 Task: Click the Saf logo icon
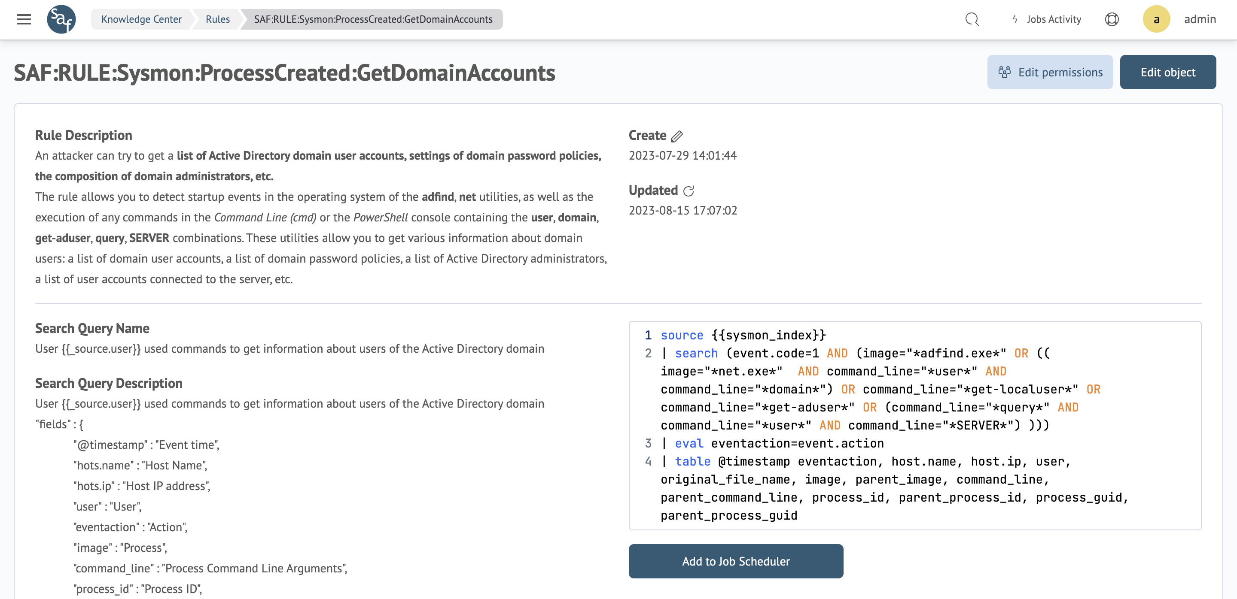point(61,19)
